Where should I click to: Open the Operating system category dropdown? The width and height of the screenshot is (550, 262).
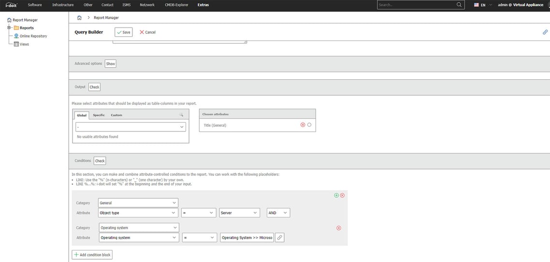[139, 228]
